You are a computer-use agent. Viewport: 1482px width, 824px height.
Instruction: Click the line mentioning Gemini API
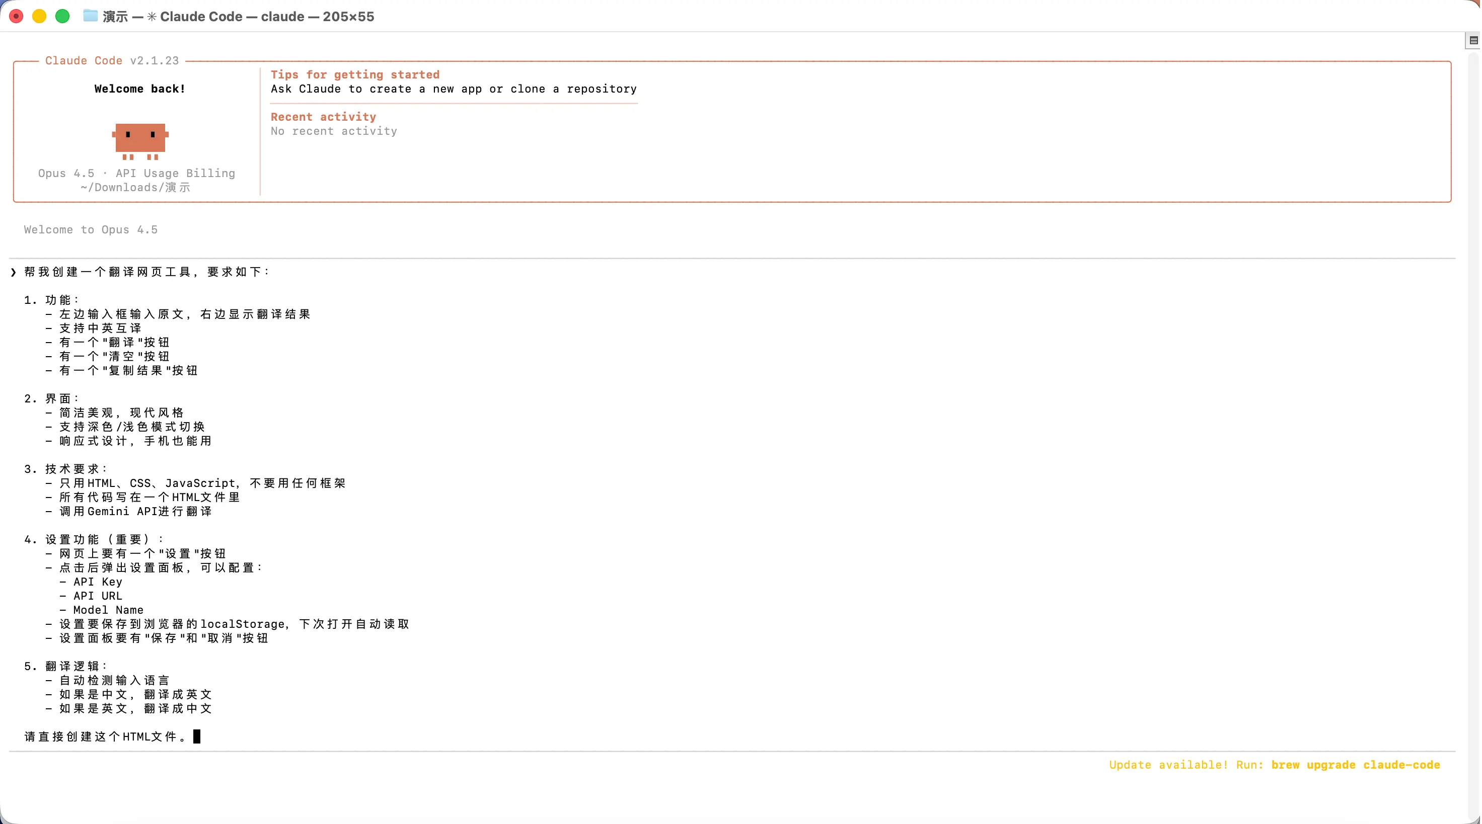136,511
